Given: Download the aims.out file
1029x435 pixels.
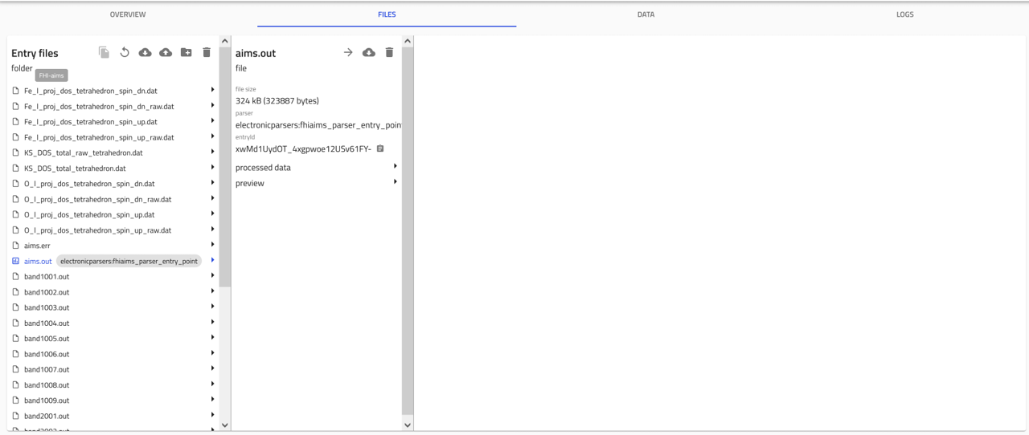Looking at the screenshot, I should coord(369,52).
